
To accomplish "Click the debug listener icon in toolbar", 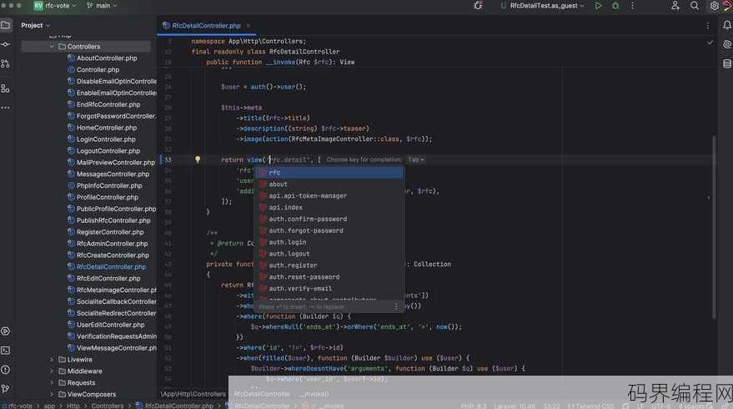I will coord(478,6).
